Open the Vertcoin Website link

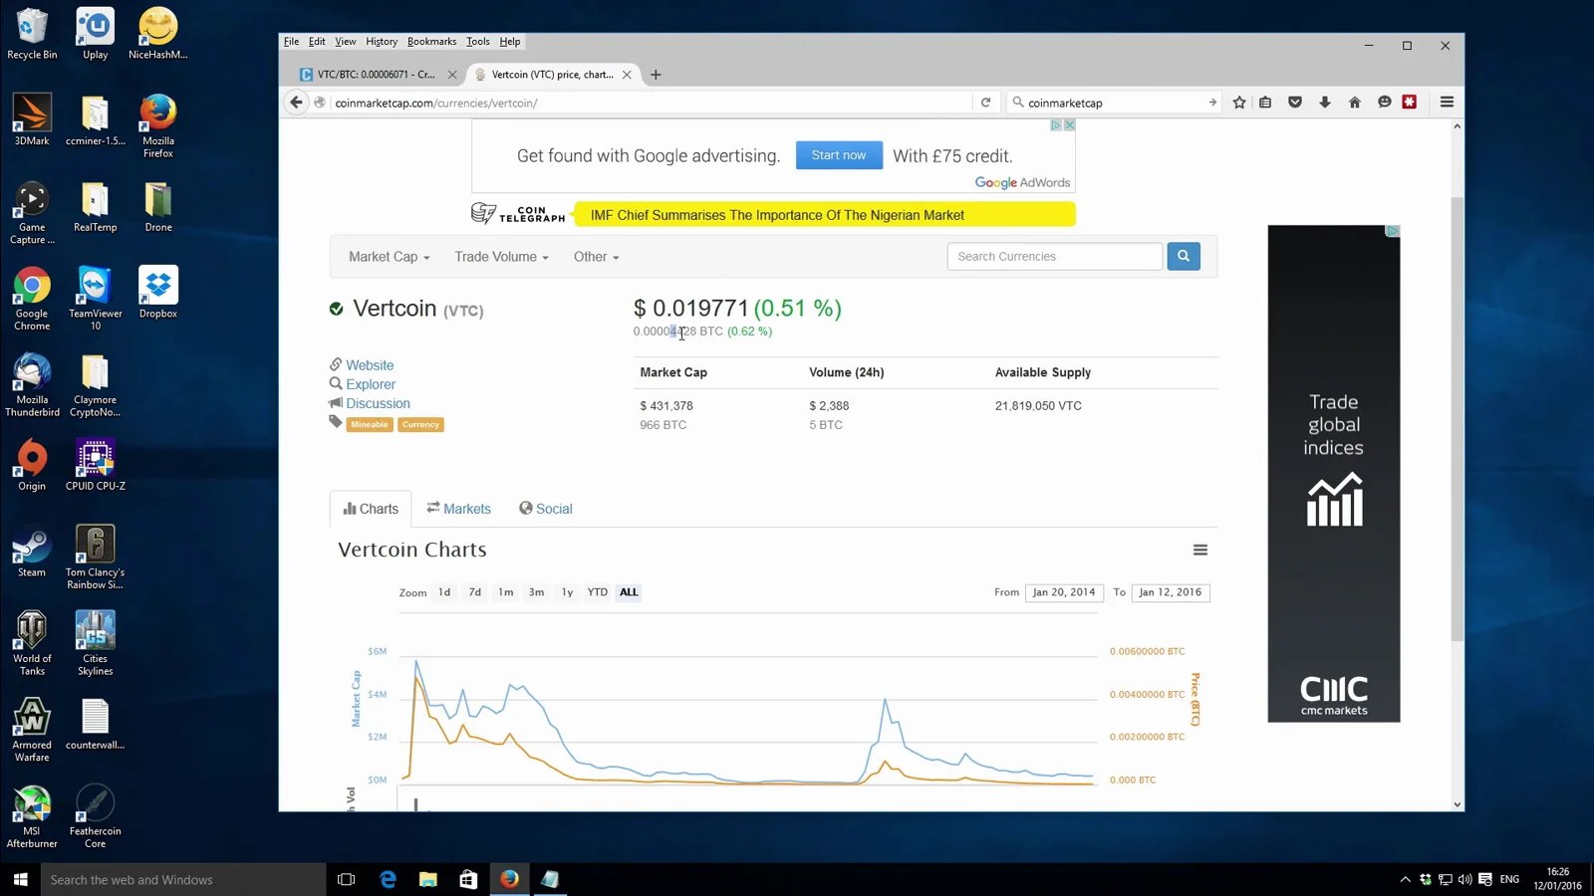[370, 365]
